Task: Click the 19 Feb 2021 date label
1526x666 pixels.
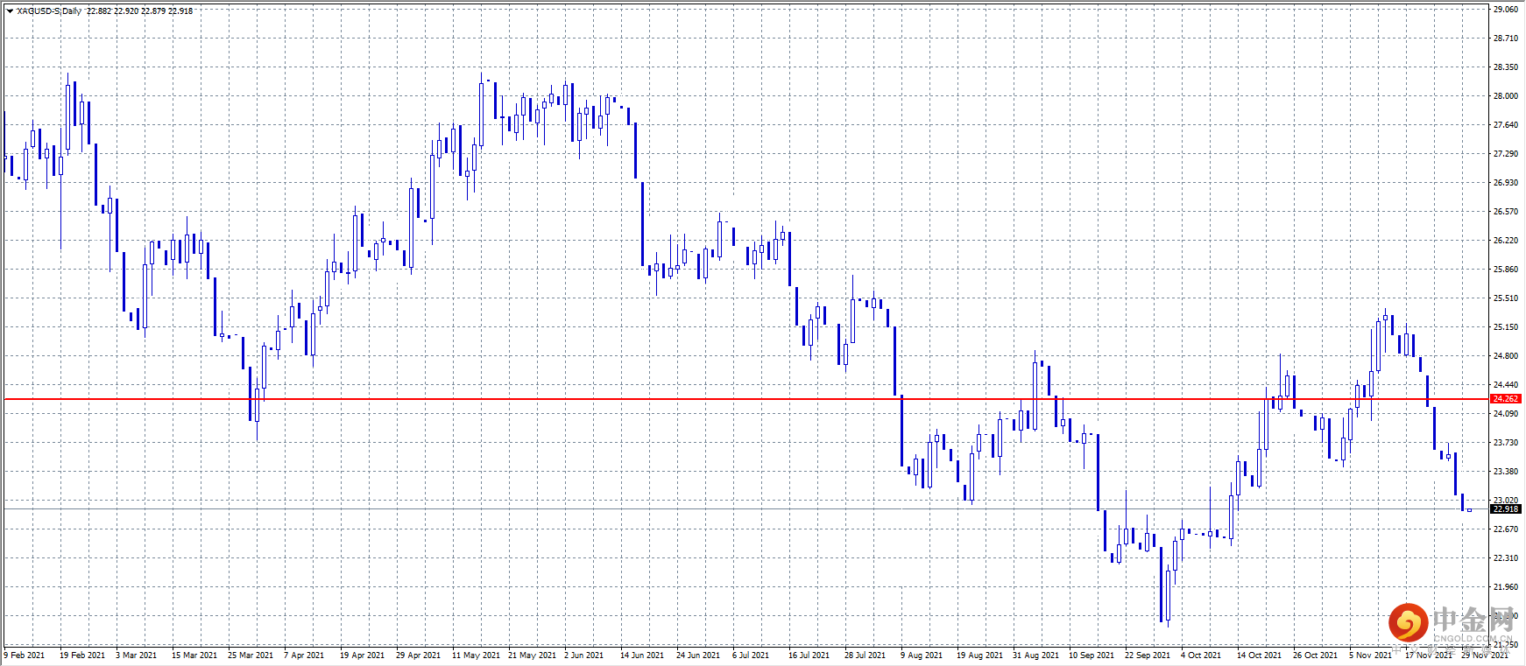Action: [82, 655]
